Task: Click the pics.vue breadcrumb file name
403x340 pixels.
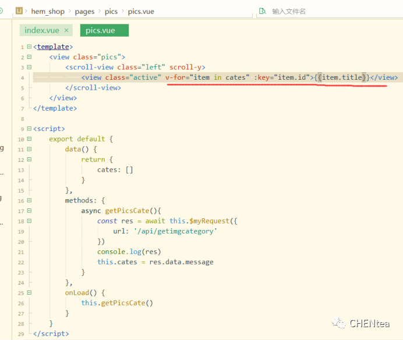Action: pos(140,11)
